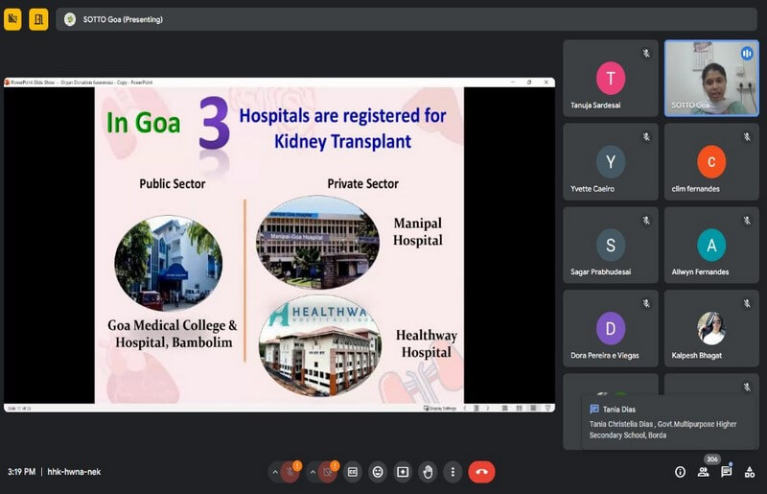
Task: Toggle the disabled camera button
Action: 328,472
